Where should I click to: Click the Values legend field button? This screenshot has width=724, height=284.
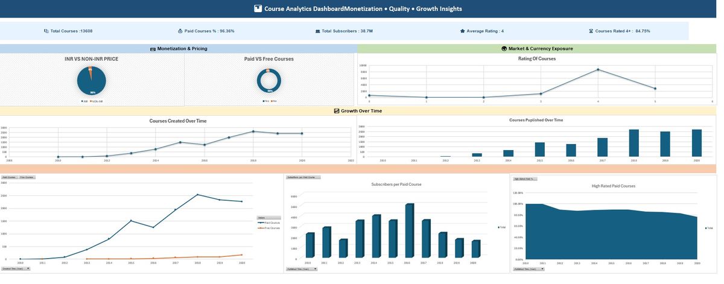click(268, 218)
